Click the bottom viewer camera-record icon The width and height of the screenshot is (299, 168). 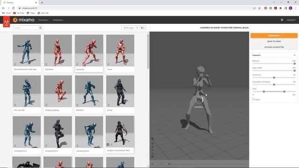(x=152, y=157)
